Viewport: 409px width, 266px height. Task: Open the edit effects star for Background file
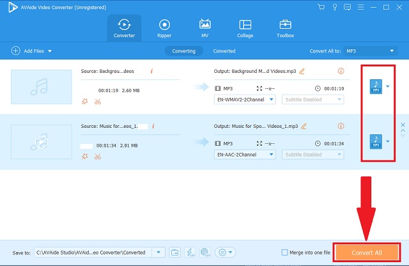[x=85, y=101]
